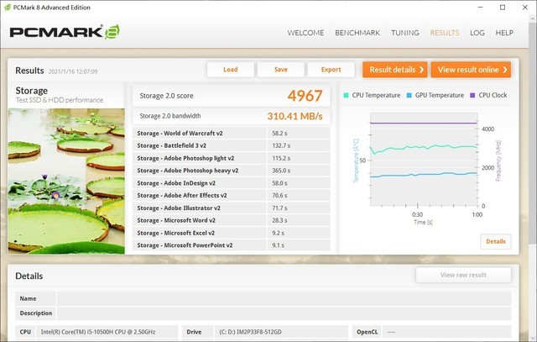Select Storage - Adobe Illustrator v2 row
The height and width of the screenshot is (342, 537).
point(232,208)
